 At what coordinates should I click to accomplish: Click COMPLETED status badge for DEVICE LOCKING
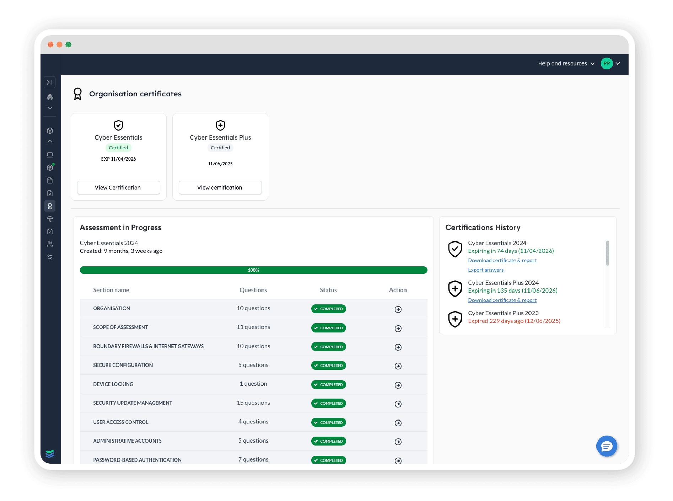click(x=328, y=384)
